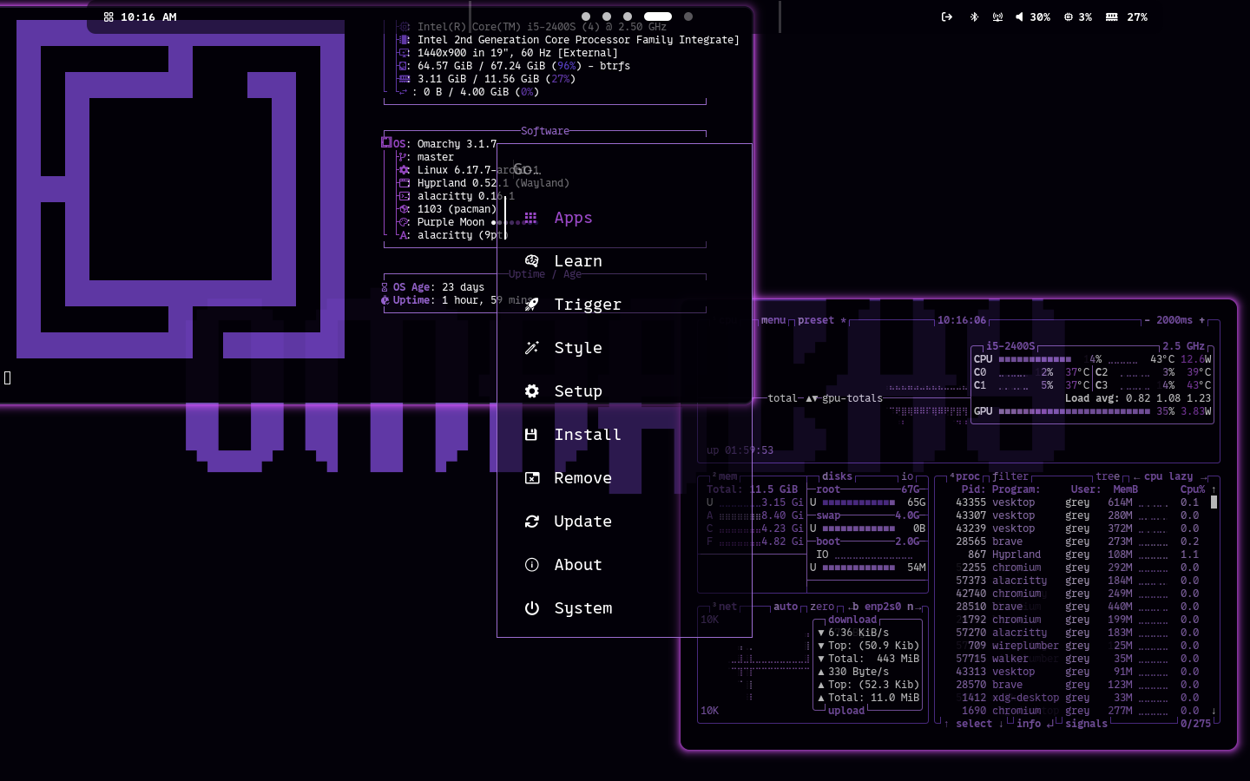This screenshot has width=1250, height=781.
Task: Open signals menu in btop footer
Action: tap(1086, 724)
